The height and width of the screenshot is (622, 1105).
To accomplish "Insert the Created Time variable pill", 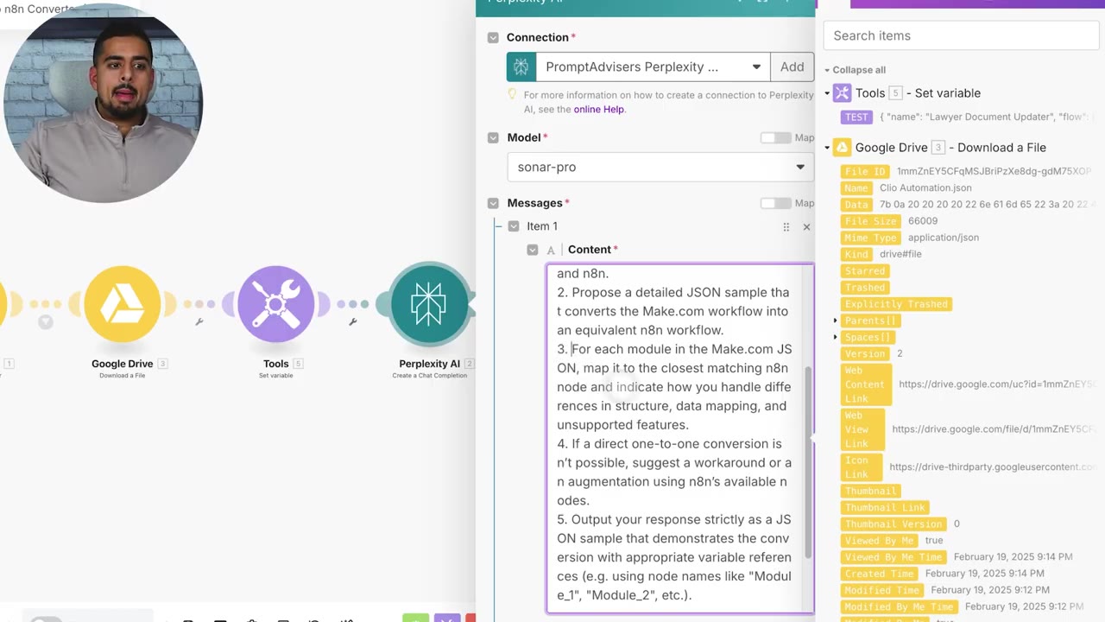I will click(880, 573).
